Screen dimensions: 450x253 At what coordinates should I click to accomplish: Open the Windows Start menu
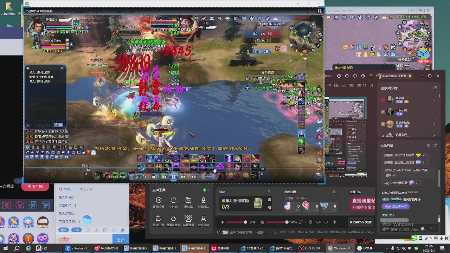coord(6,248)
